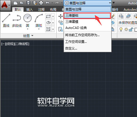
Task: Expand the Hatch tool dropdown arrow
Action: 53,29
